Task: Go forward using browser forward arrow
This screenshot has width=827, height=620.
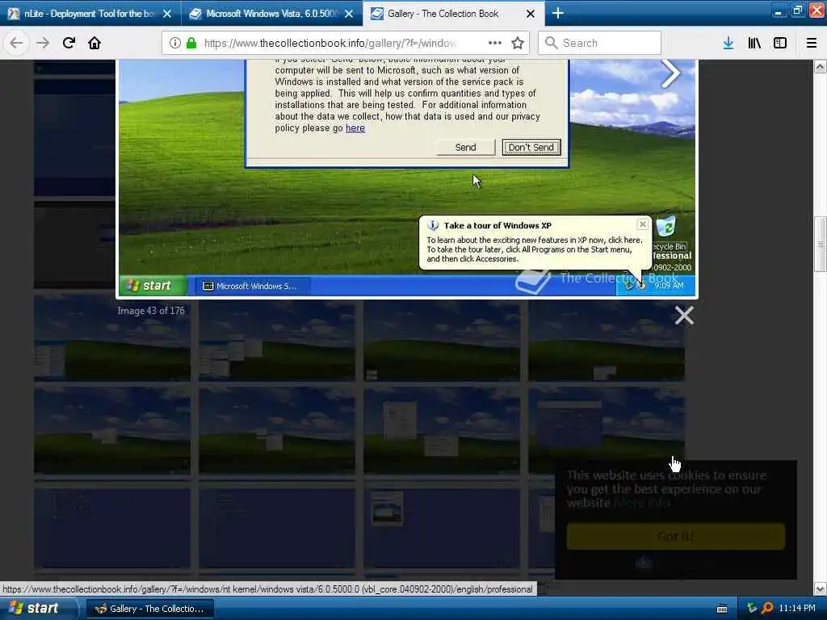Action: coord(43,43)
